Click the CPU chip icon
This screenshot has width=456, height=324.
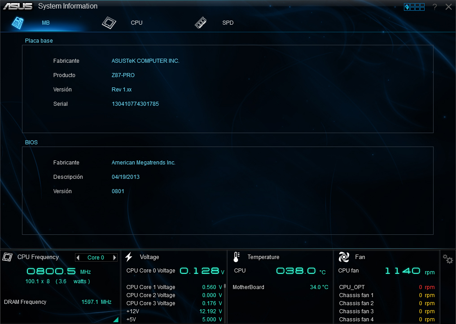click(109, 23)
